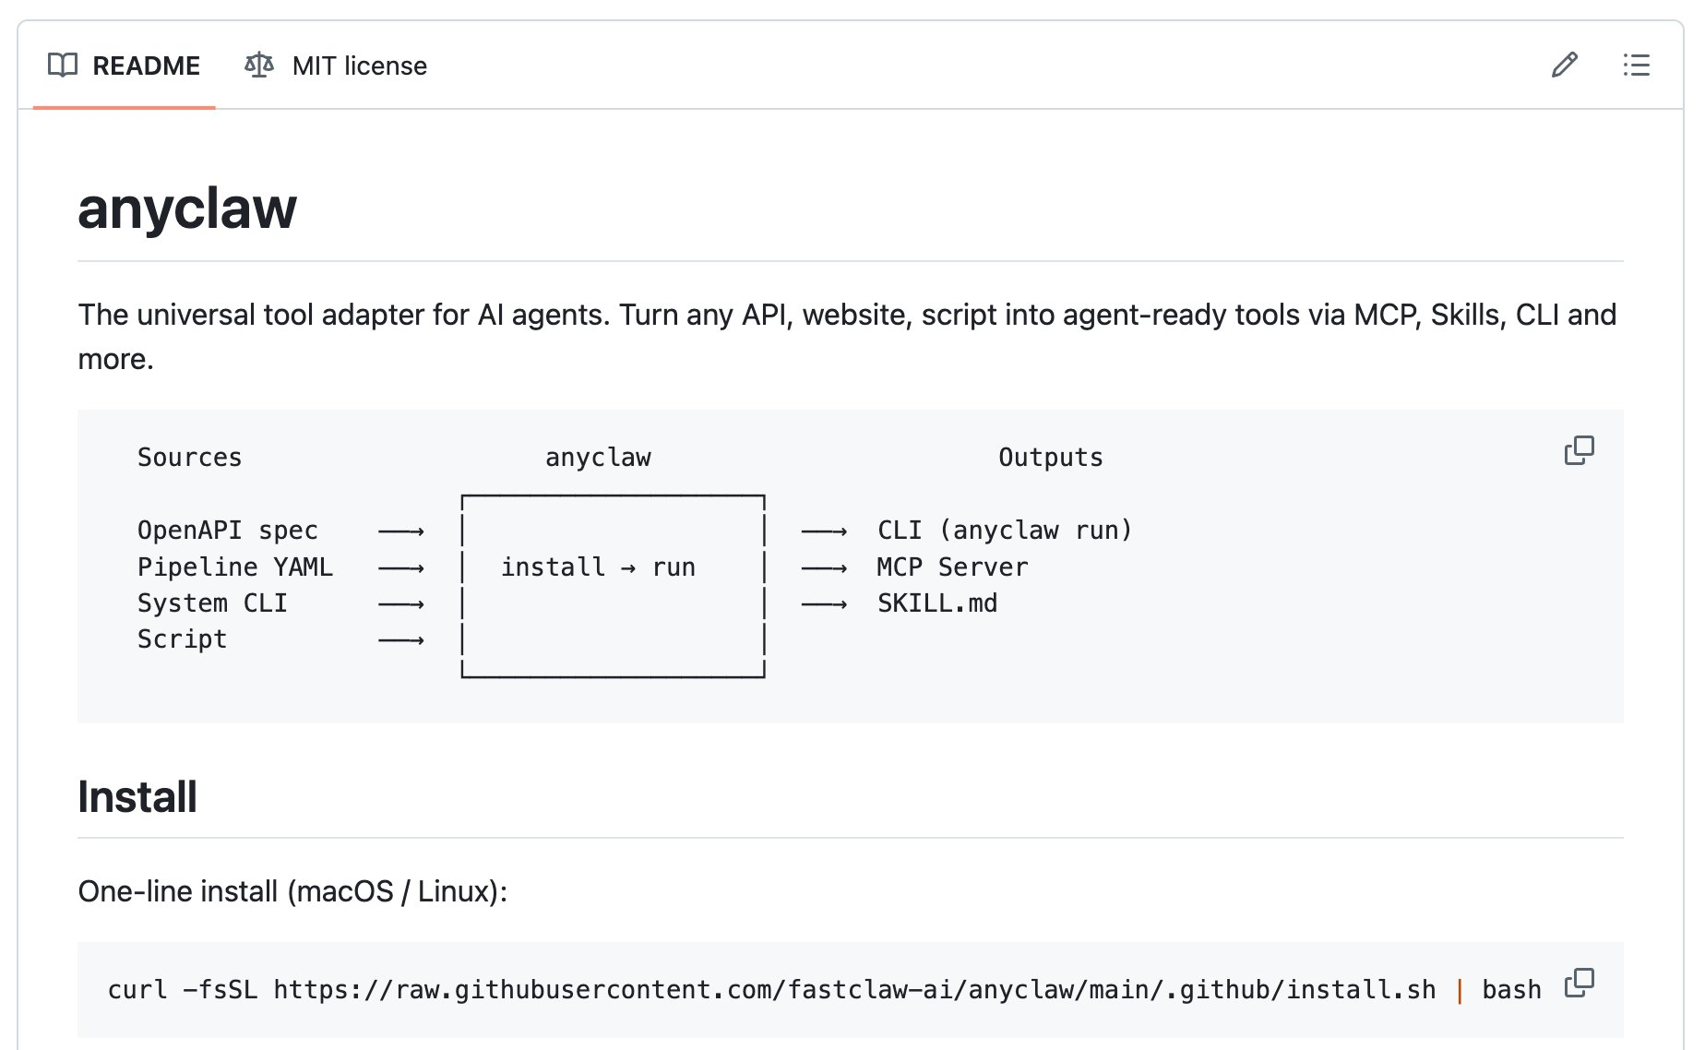Click the OpenAPI spec source line
Viewport: 1705px width, 1050px height.
click(x=228, y=531)
